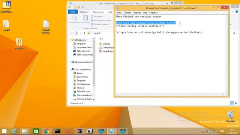
Task: Open the Recycle Bin on desktop
Action: (231, 117)
